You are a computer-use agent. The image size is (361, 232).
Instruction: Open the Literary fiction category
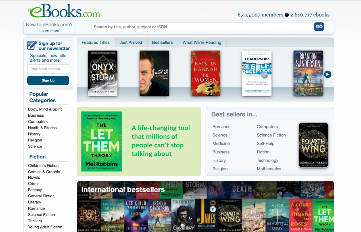coord(35,202)
